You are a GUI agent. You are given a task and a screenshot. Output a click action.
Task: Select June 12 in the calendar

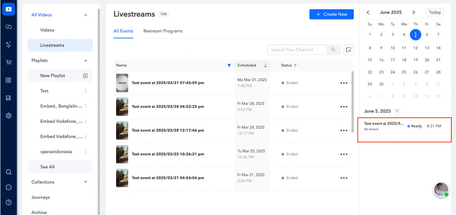coord(415,48)
